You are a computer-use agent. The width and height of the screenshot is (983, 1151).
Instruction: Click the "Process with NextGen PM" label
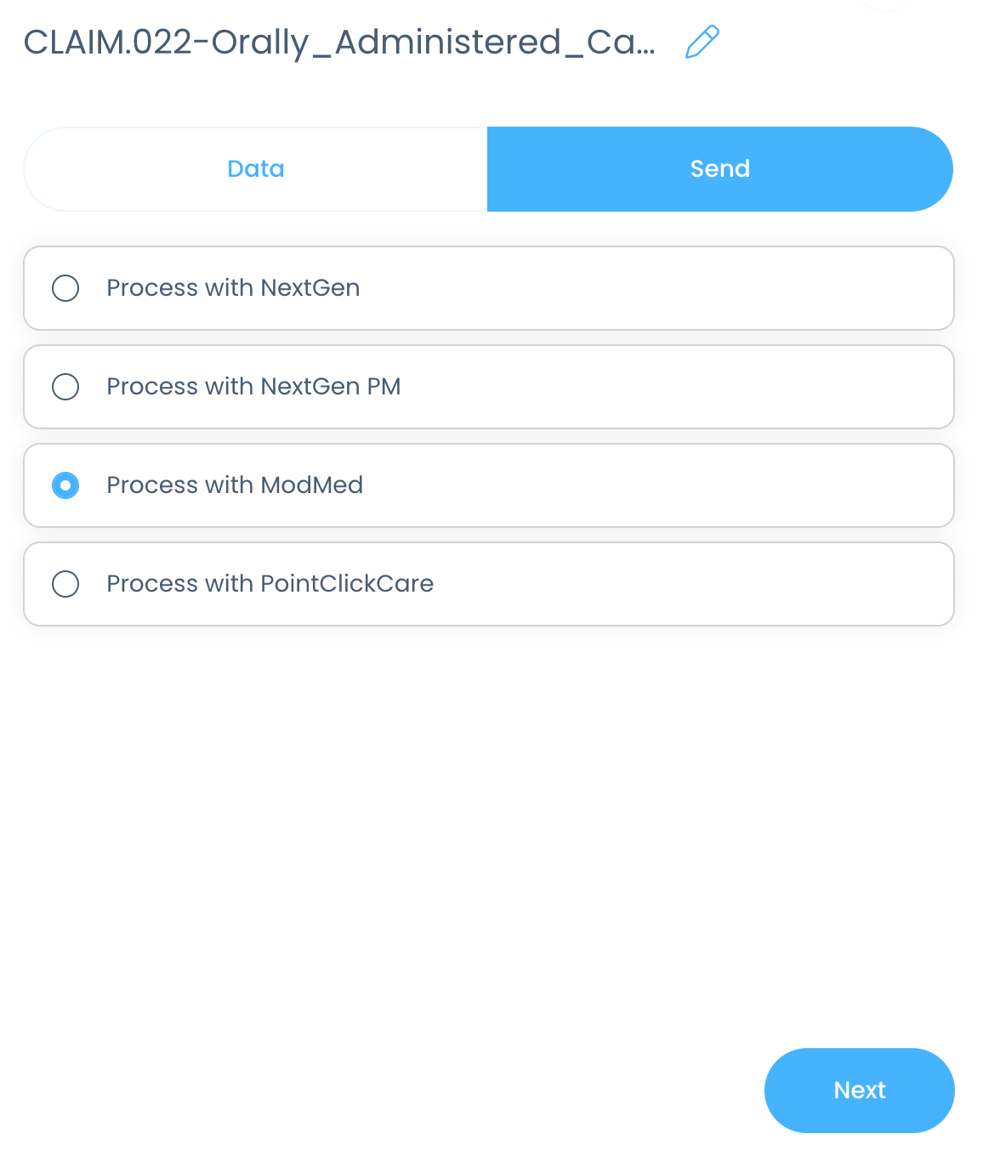point(253,387)
